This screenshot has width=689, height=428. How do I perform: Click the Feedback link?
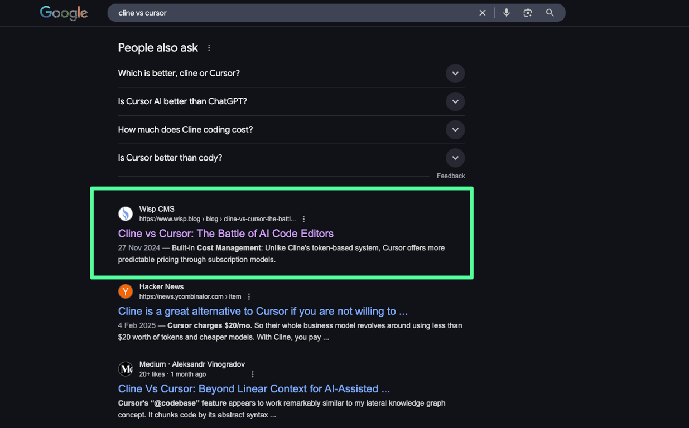click(451, 176)
